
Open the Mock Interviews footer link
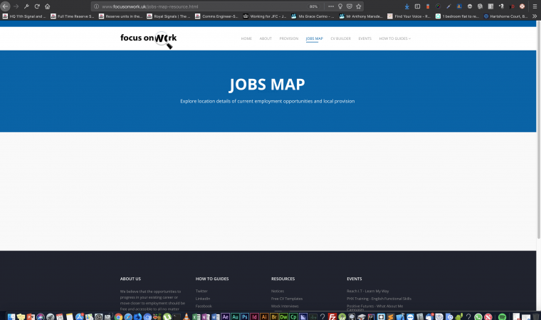(285, 306)
